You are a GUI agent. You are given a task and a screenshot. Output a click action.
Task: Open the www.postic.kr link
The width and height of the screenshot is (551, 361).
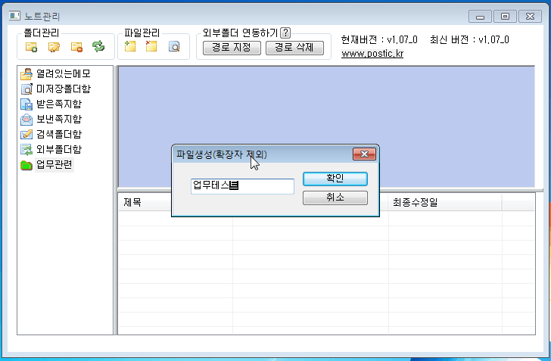(x=372, y=54)
